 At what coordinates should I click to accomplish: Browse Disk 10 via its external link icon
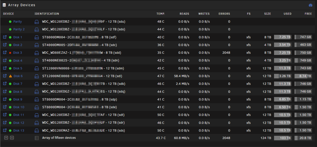point(5,107)
